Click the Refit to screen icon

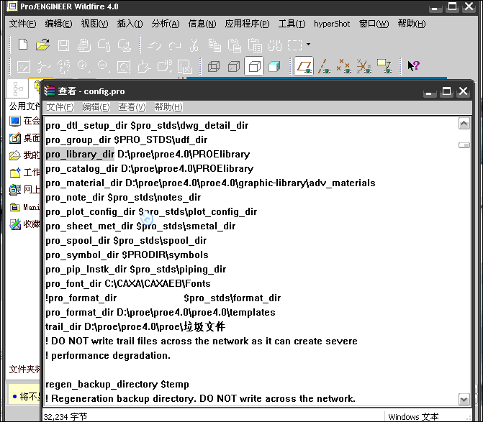pos(124,66)
